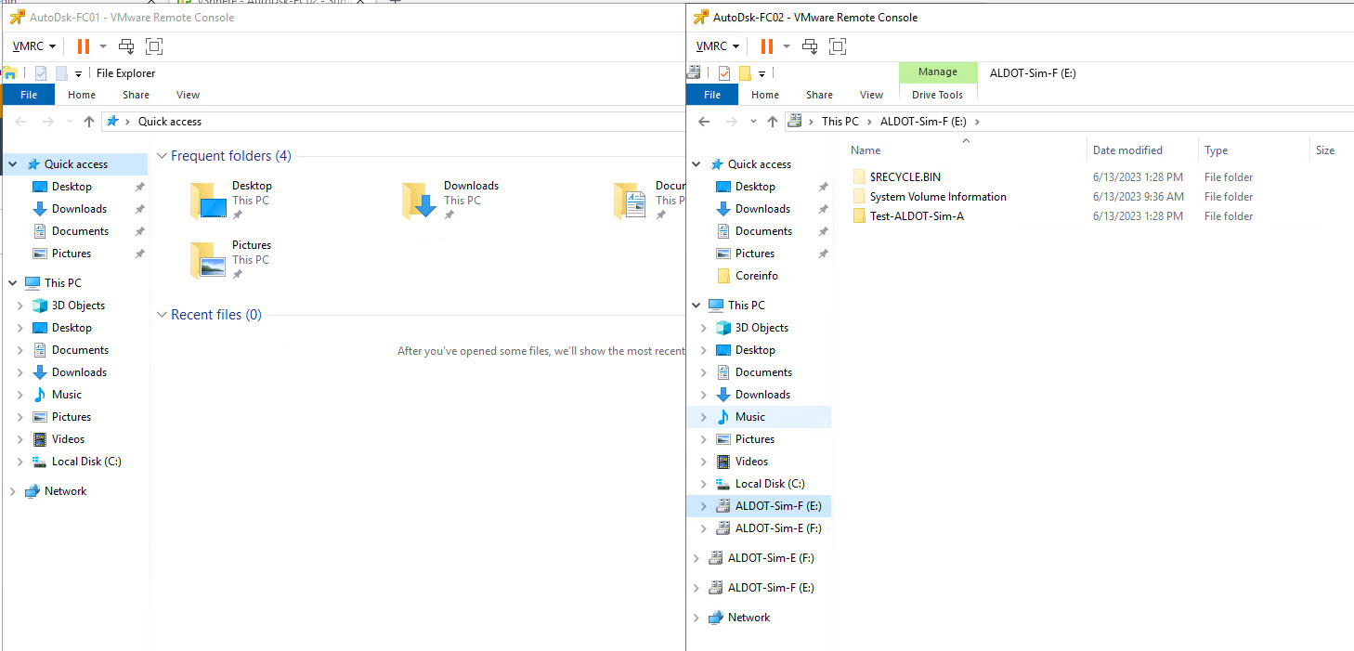1354x651 pixels.
Task: Select Local Disk (C:) in FC02 tree
Action: [770, 484]
